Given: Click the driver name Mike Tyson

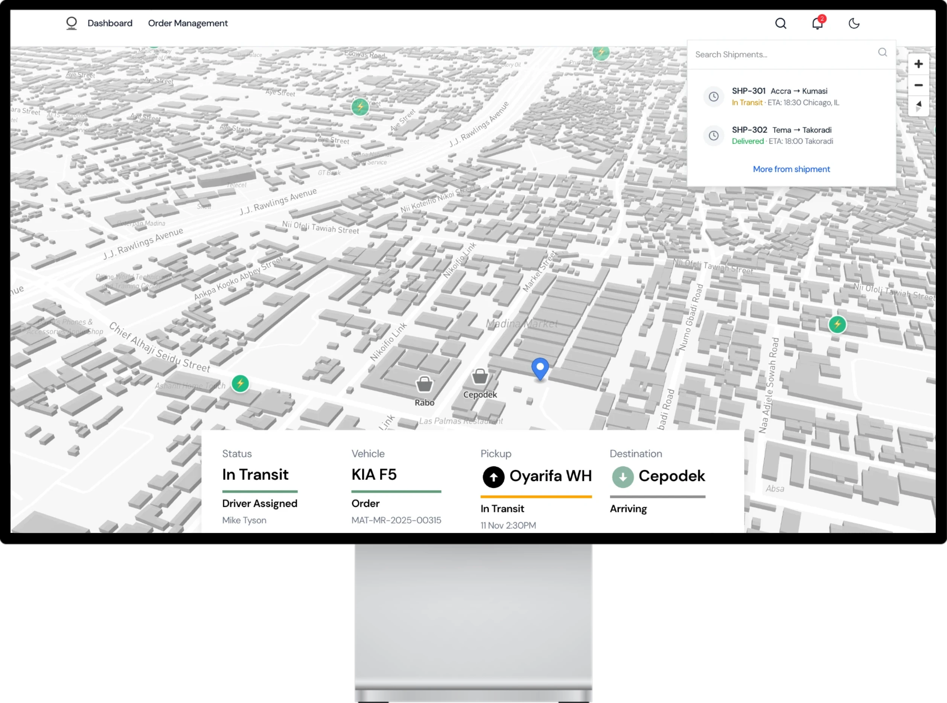Looking at the screenshot, I should tap(244, 520).
